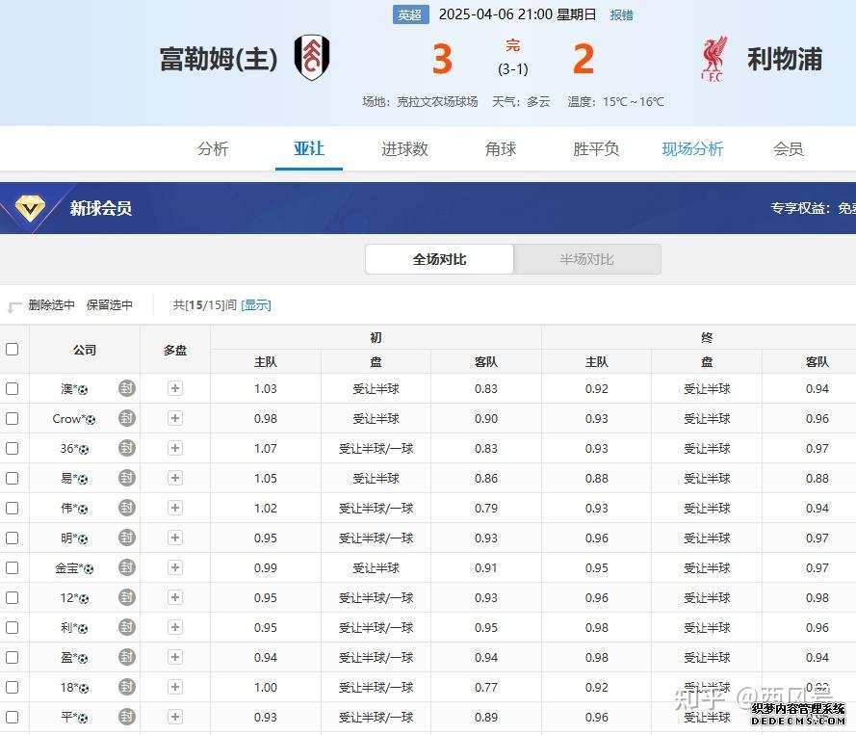Expand multi-handicap plus for 澳* row
Screen dimensions: 856x735
175,388
